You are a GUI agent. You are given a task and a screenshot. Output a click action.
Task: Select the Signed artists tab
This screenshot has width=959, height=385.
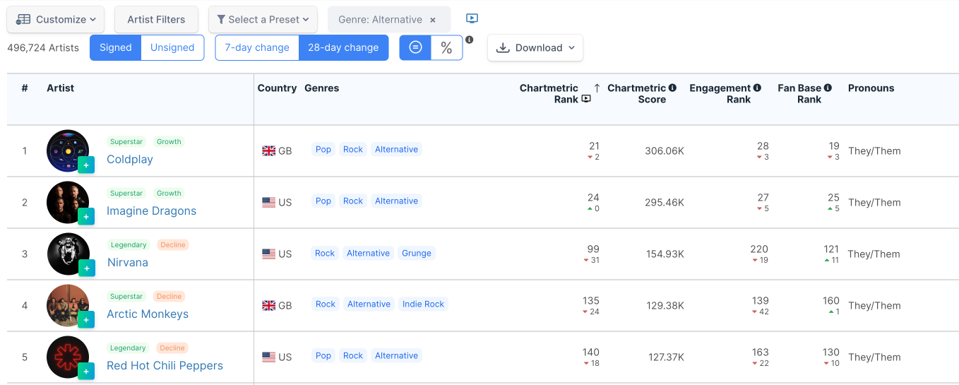pos(115,48)
